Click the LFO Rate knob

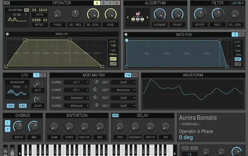pyautogui.click(x=38, y=84)
